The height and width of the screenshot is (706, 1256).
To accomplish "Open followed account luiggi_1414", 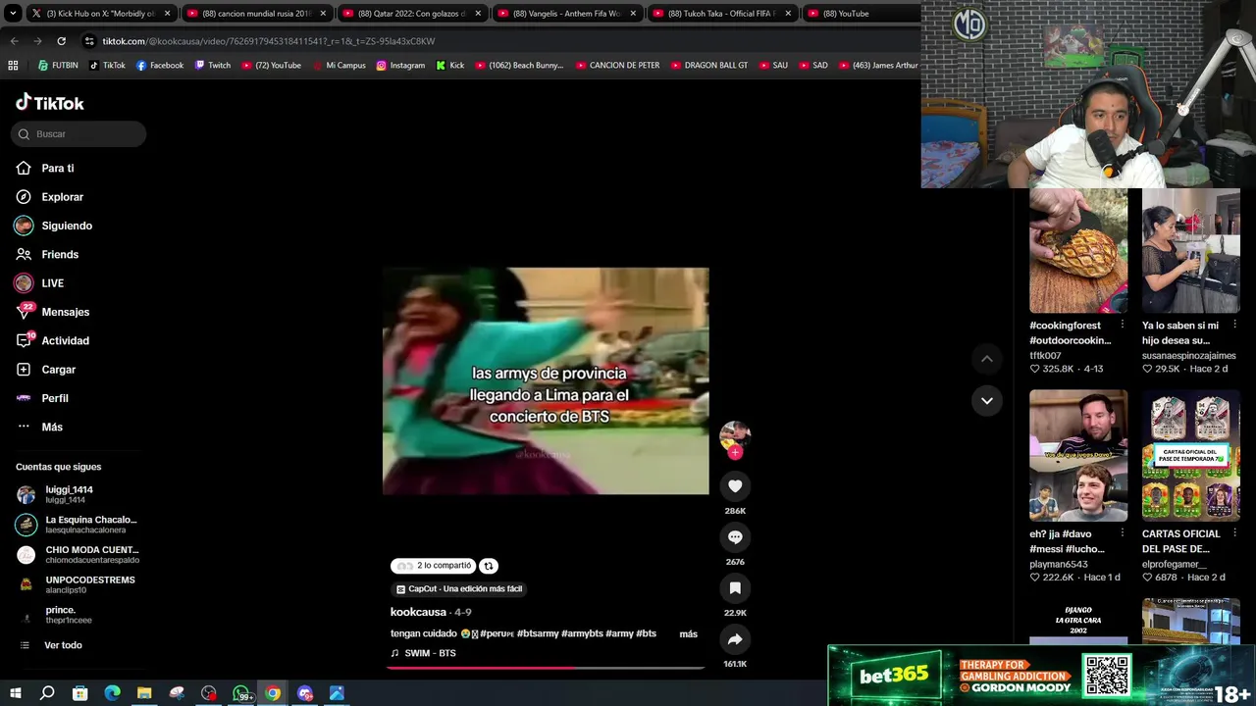I will pos(56,494).
